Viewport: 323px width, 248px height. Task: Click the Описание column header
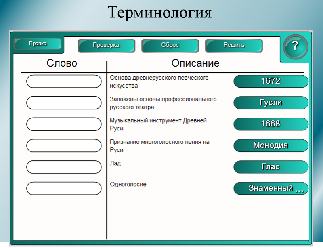pyautogui.click(x=195, y=63)
